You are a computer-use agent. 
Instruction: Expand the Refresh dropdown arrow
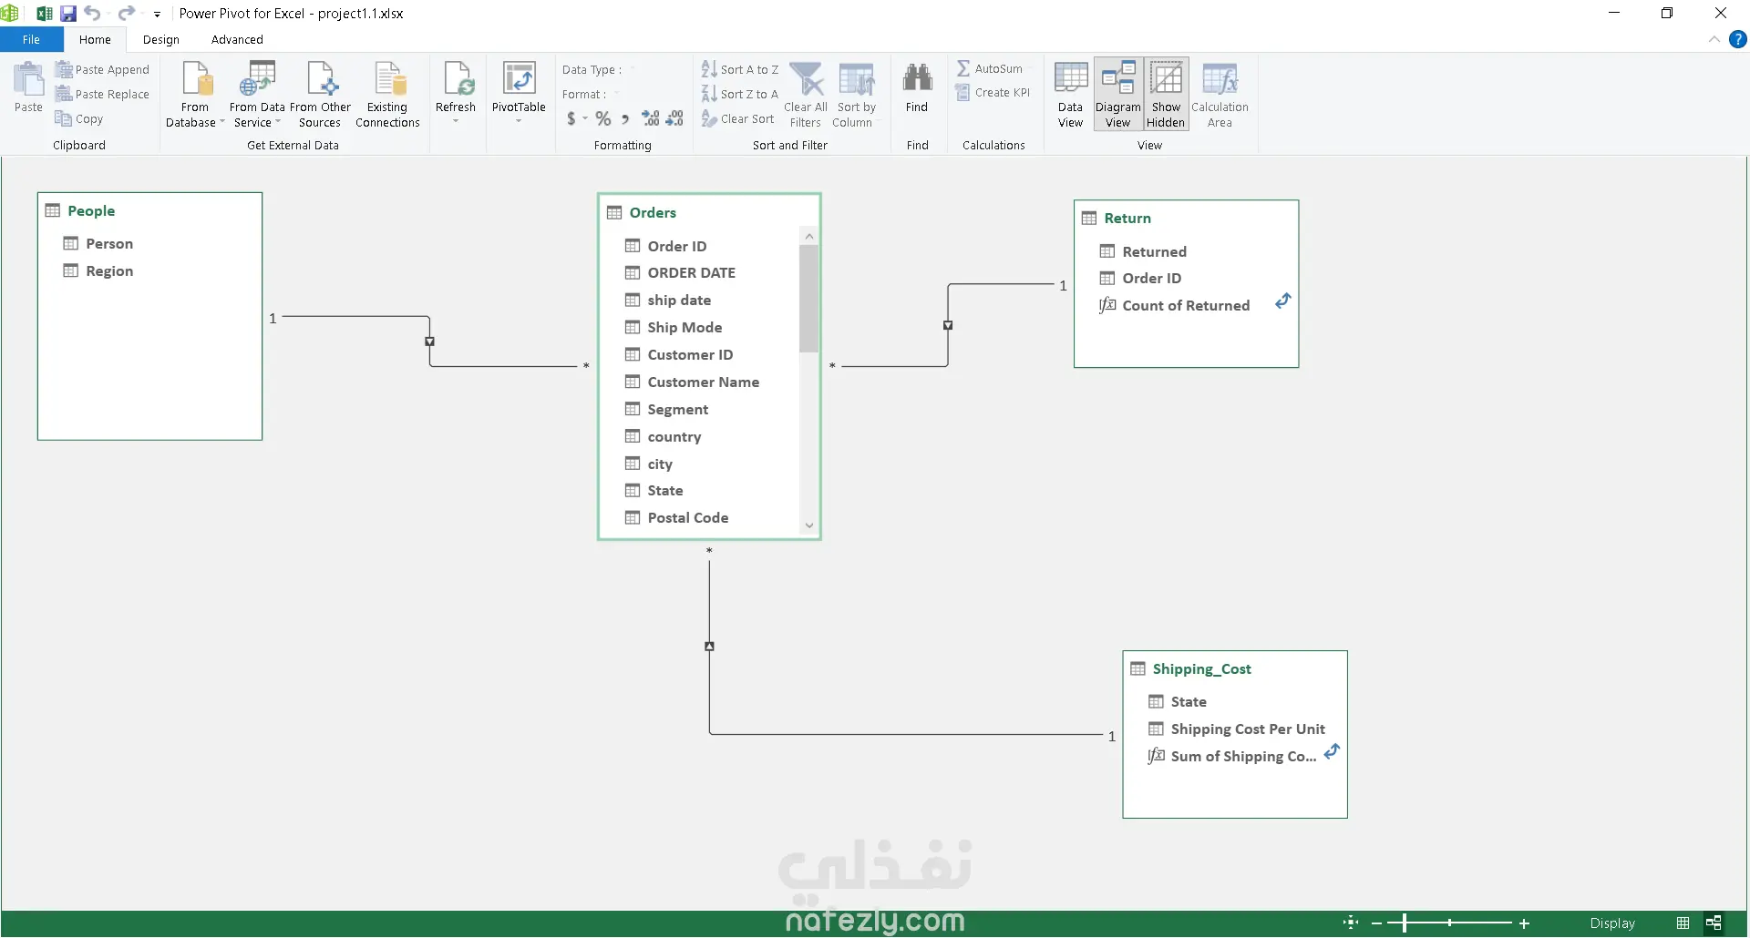point(456,121)
